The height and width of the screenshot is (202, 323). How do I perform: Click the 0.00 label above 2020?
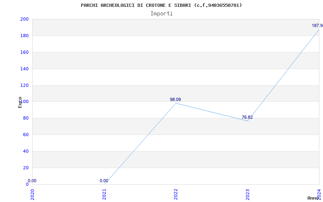tap(32, 181)
